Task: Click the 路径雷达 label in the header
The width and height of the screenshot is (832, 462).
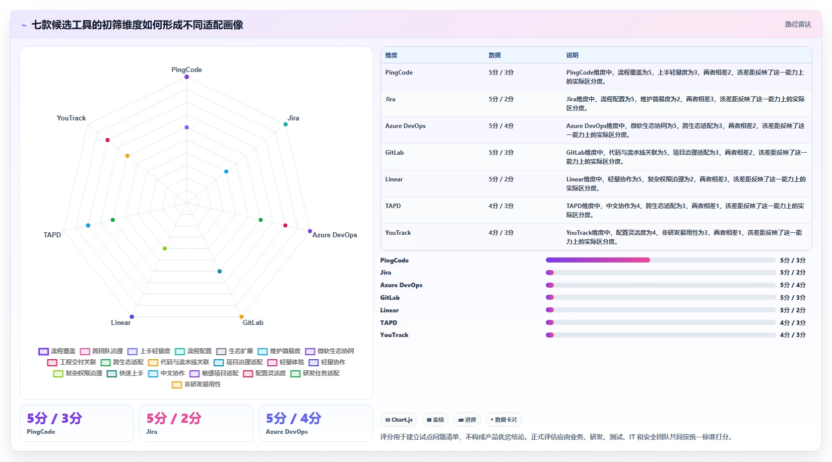Action: (x=798, y=24)
